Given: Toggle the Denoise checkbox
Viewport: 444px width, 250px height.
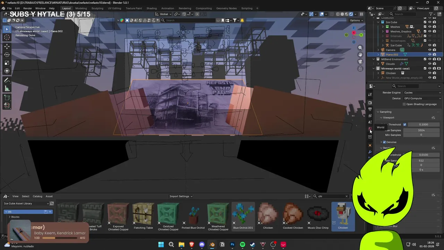Looking at the screenshot, I should point(384,142).
